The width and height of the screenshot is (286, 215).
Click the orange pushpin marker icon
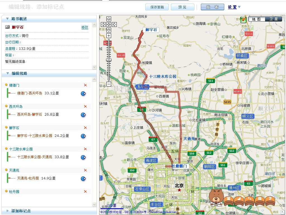243,19
